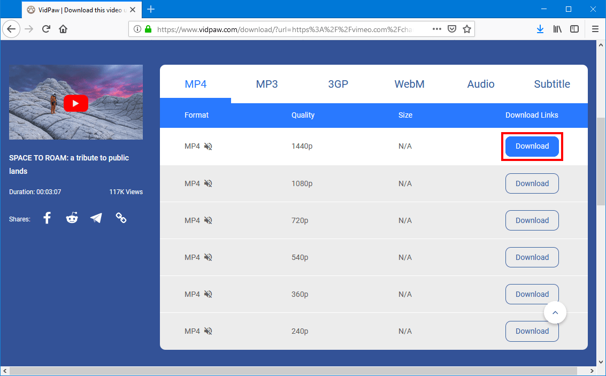Open a new browser tab
This screenshot has height=376, width=606.
pos(151,9)
